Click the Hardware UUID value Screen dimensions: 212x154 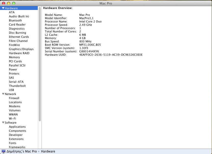pyautogui.click(x=111, y=55)
